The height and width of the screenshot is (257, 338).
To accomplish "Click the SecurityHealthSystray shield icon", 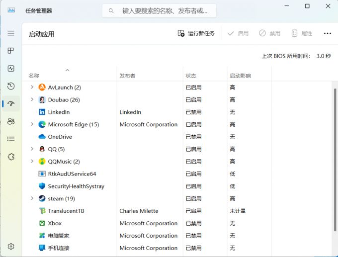I will tap(42, 186).
